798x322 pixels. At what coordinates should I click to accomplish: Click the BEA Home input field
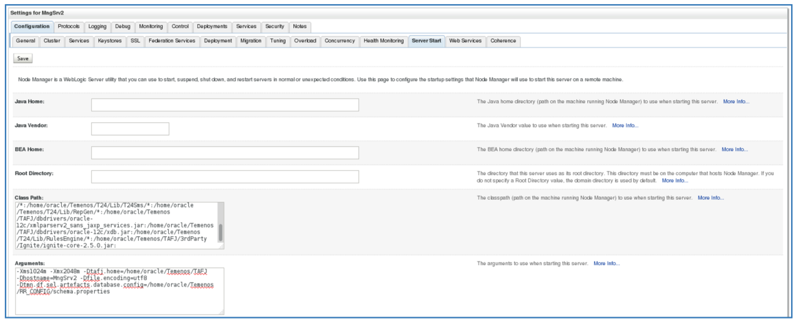225,152
